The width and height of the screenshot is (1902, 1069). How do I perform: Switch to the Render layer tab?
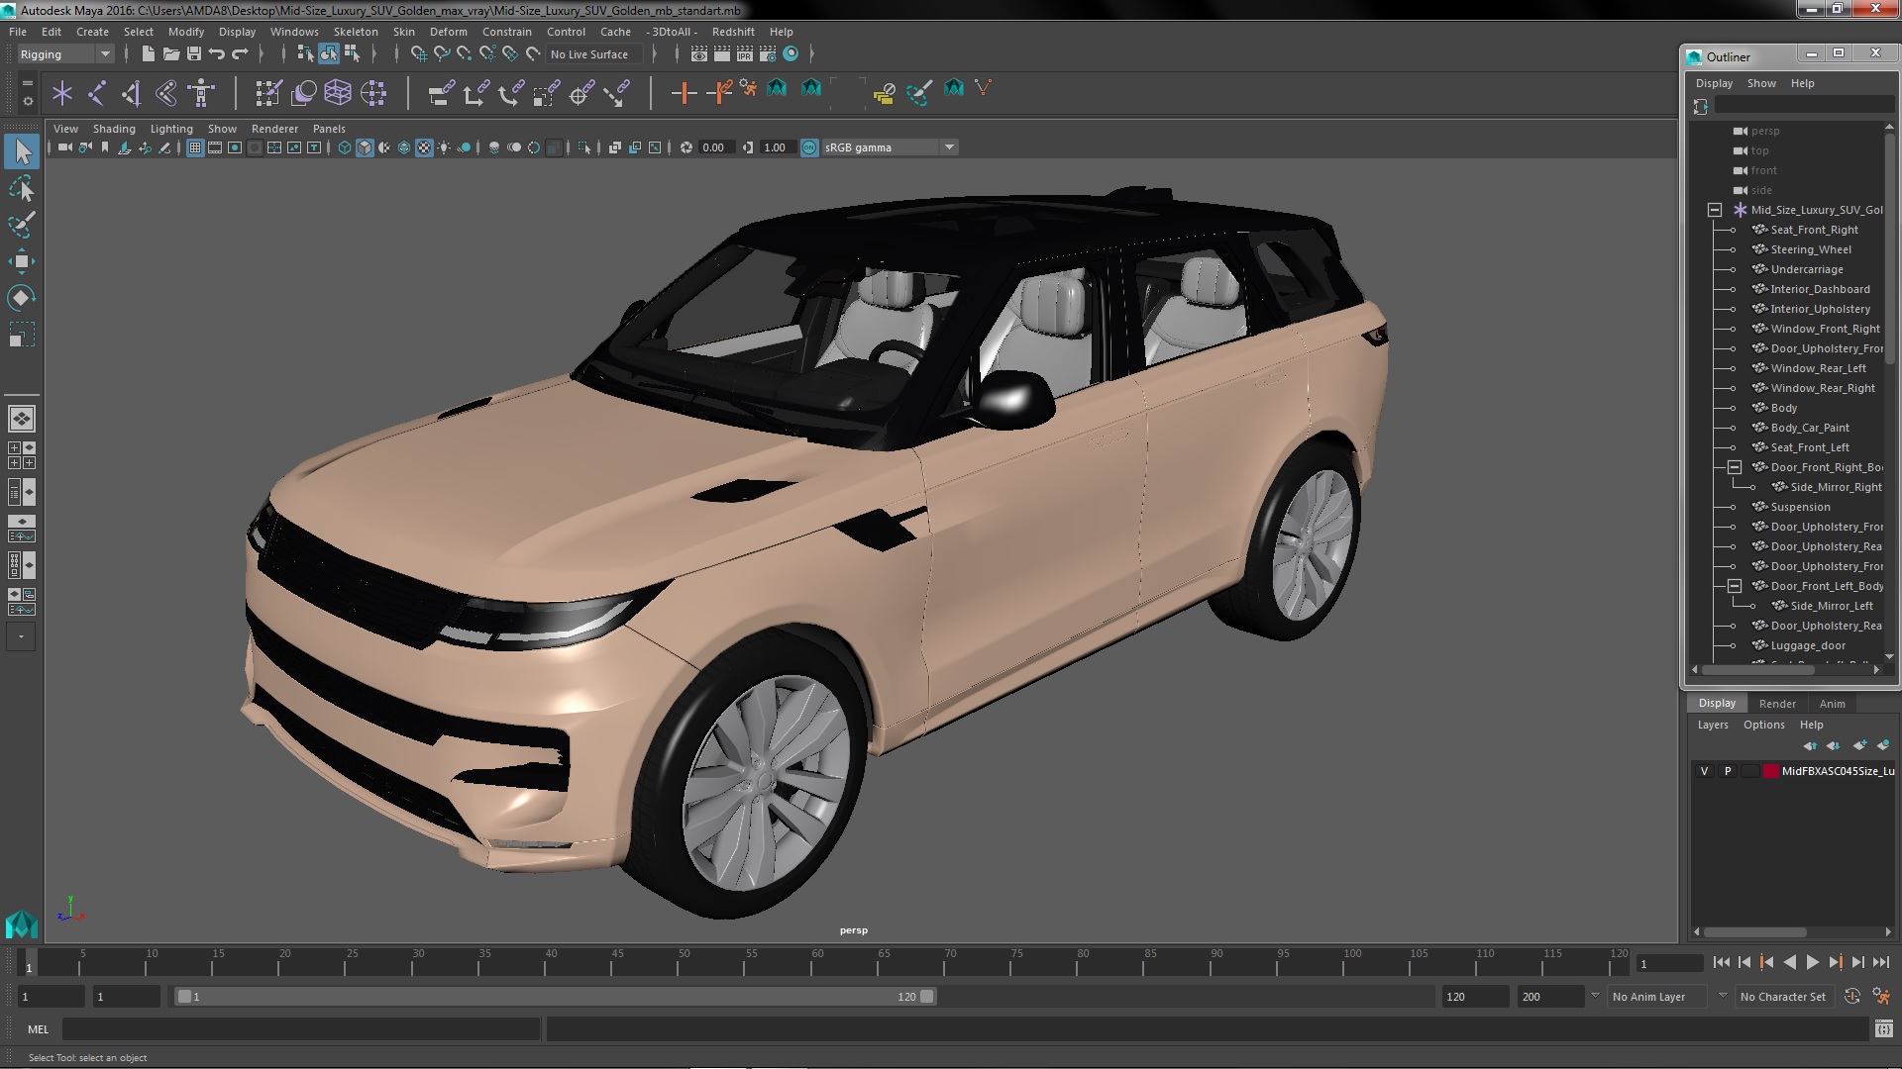pyautogui.click(x=1776, y=704)
